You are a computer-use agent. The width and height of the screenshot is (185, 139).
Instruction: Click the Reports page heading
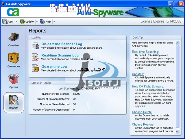(x=38, y=31)
